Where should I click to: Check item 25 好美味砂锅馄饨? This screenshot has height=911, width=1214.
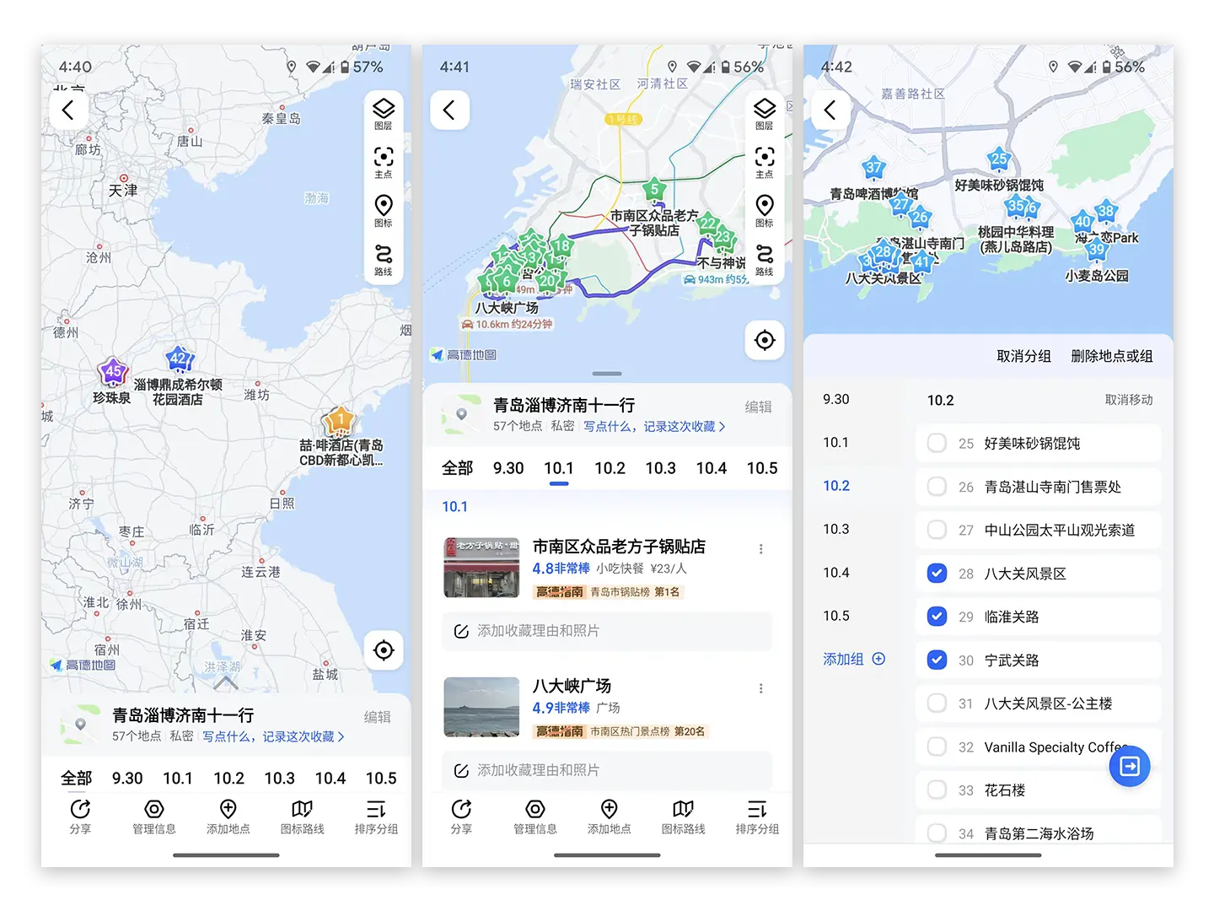coord(937,444)
